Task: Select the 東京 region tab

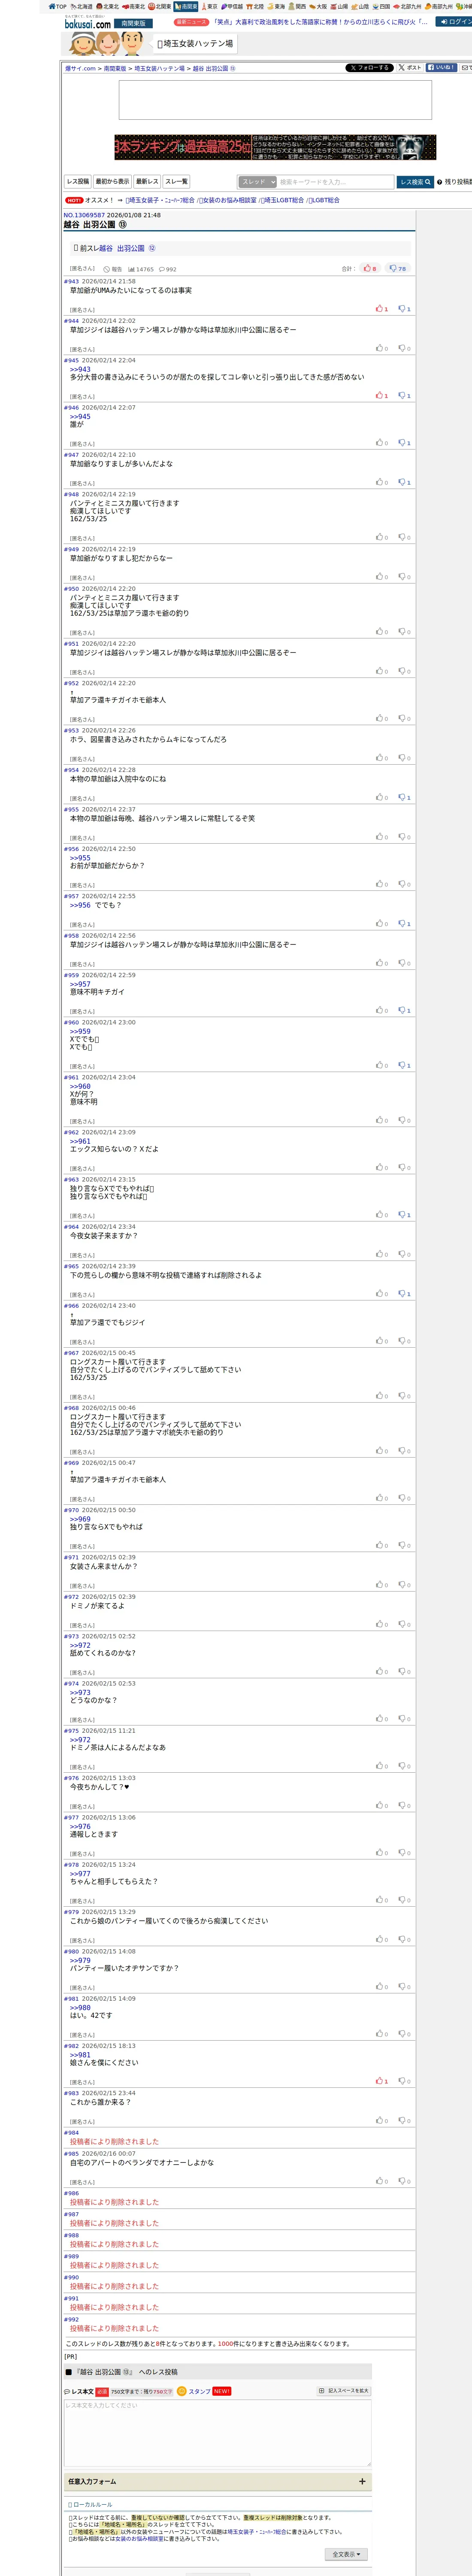Action: [x=210, y=6]
